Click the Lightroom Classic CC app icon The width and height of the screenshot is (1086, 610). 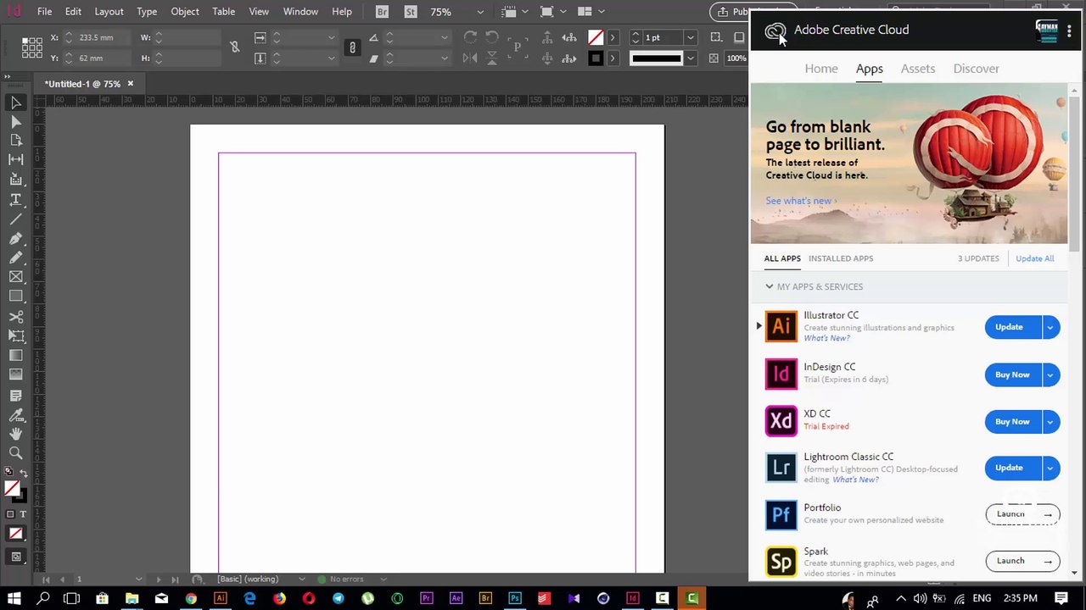pyautogui.click(x=781, y=468)
